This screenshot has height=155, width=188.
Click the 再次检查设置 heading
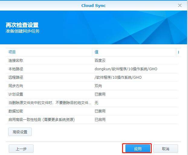pyautogui.click(x=22, y=25)
